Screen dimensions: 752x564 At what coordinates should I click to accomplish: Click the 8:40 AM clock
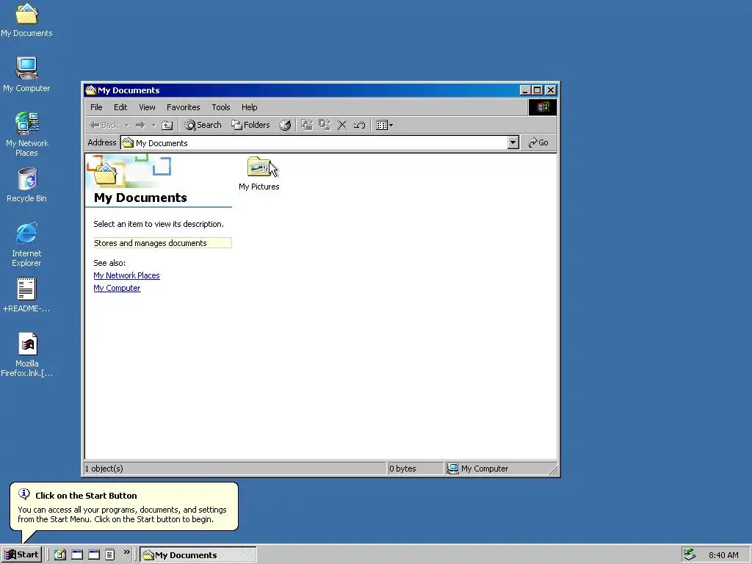(723, 555)
